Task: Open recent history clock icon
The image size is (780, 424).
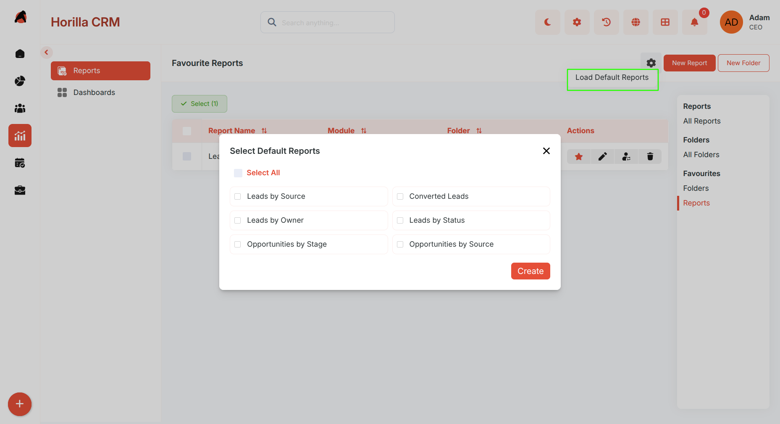Action: (606, 22)
